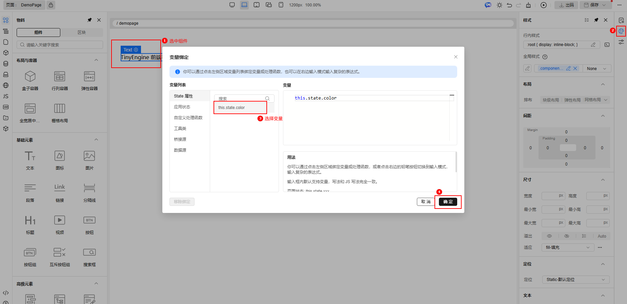Open the JS panel in the left sidebar
Image resolution: width=627 pixels, height=304 pixels.
click(x=6, y=96)
